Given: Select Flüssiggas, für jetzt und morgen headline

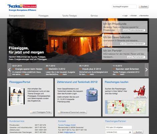Looking at the screenshot, I should 26,50.
